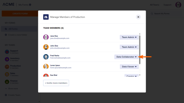The image size is (184, 103).
Task: Click the sidebar scroll down arrow
Action: tap(39, 102)
